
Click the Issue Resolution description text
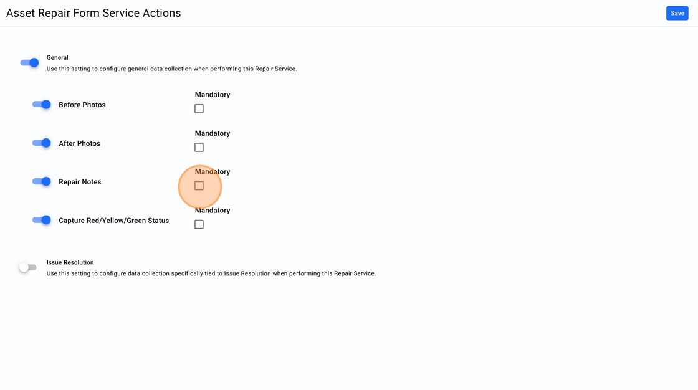click(x=211, y=273)
